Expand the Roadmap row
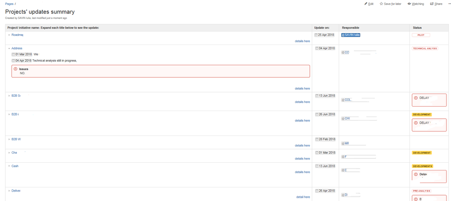The width and height of the screenshot is (451, 201). [x=9, y=35]
